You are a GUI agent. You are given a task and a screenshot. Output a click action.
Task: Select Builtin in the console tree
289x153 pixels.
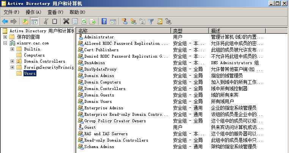tap(32, 49)
